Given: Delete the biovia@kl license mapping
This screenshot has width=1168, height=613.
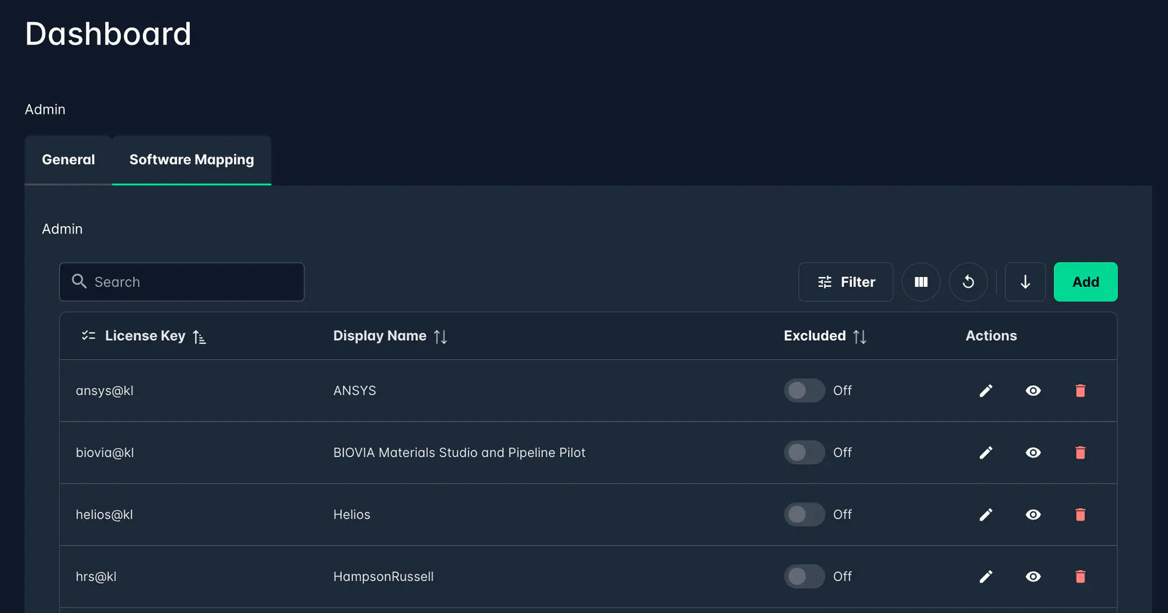Looking at the screenshot, I should 1080,452.
